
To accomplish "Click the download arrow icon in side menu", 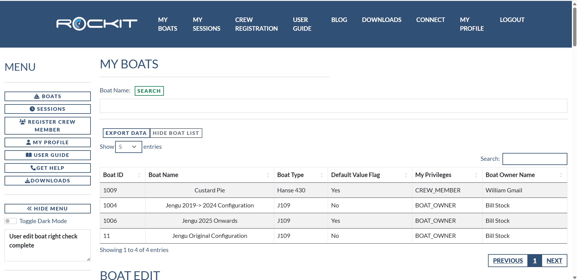I will [x=27, y=181].
